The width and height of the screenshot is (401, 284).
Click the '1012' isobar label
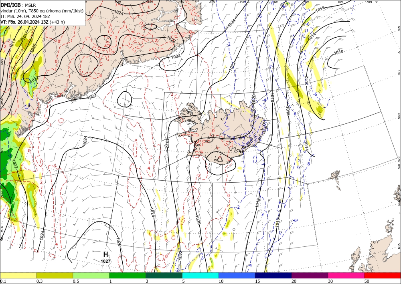[307, 80]
